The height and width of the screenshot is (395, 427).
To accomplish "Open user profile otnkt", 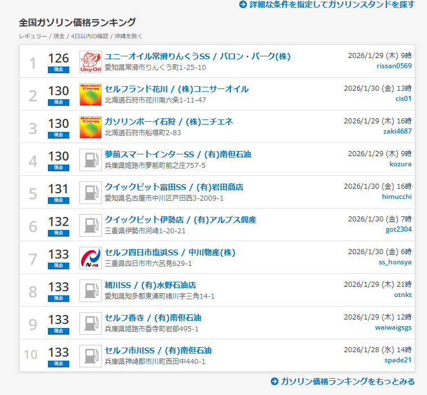I will [x=403, y=295].
